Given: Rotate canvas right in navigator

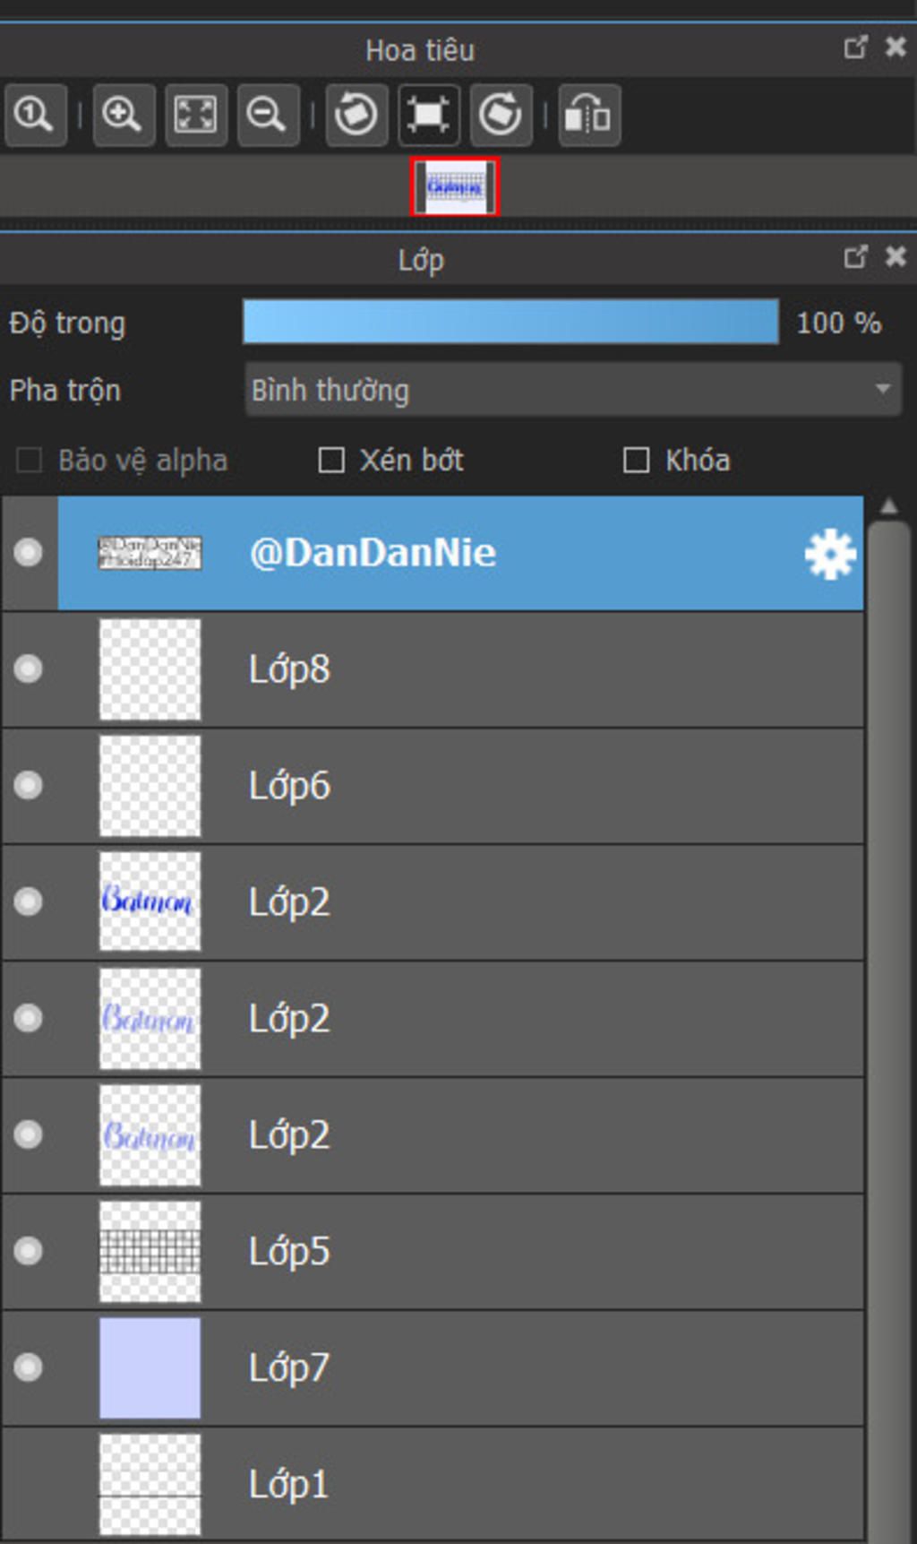Looking at the screenshot, I should [x=500, y=115].
